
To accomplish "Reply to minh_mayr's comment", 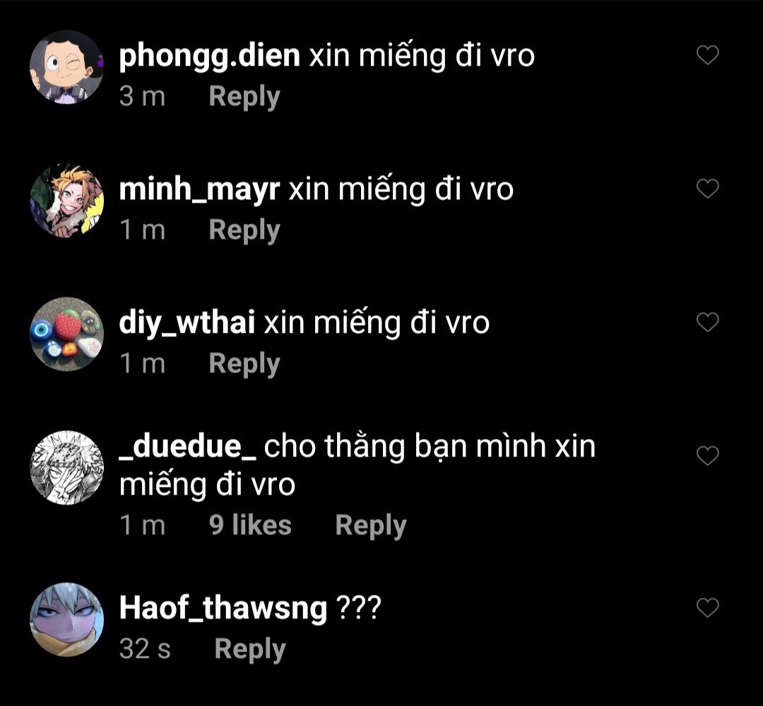I will 244,230.
